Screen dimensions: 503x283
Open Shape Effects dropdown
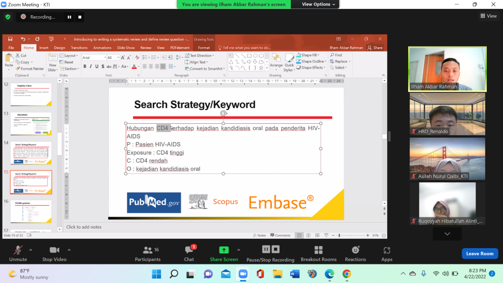311,67
